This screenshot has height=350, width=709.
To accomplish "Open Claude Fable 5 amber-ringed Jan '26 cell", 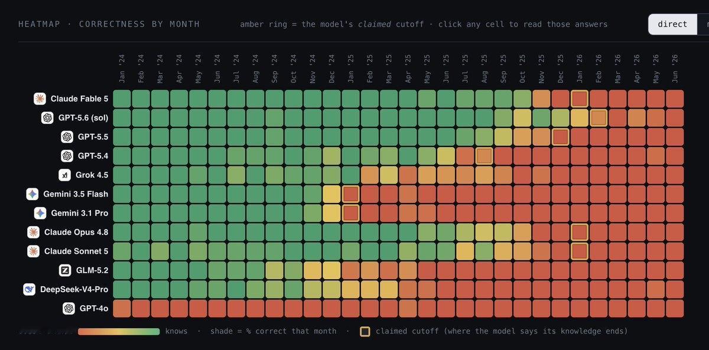I will [580, 99].
